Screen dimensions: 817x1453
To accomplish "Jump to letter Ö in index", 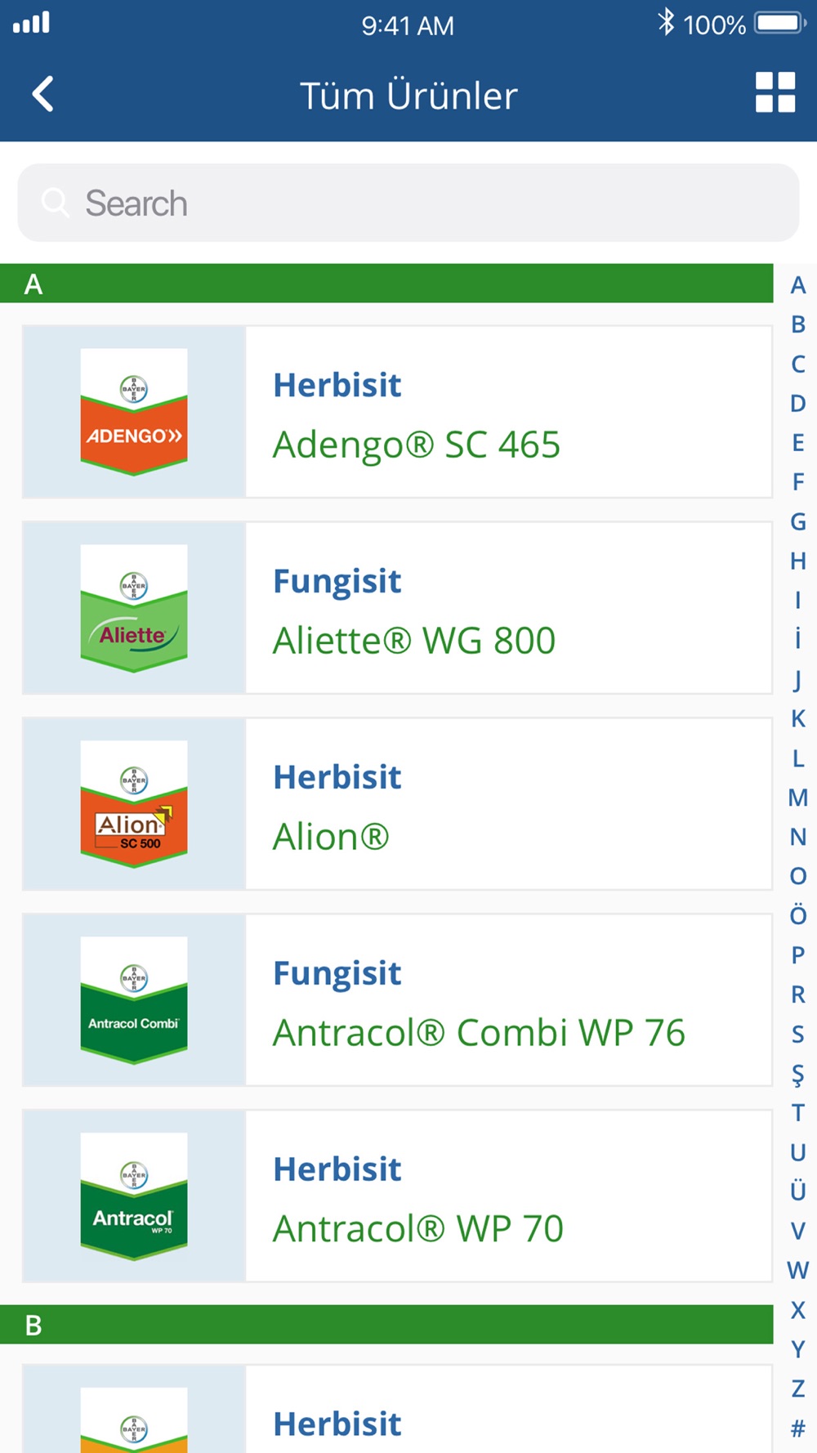I will [x=798, y=914].
